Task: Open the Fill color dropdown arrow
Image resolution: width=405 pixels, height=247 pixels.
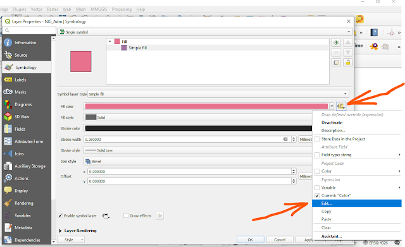Action: pos(332,106)
